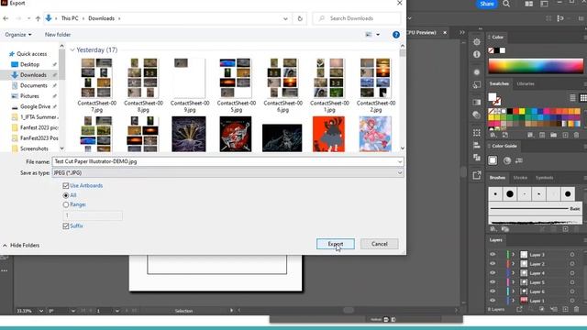587x330 pixels.
Task: Go up one folder level using the up arrow
Action: tap(38, 18)
